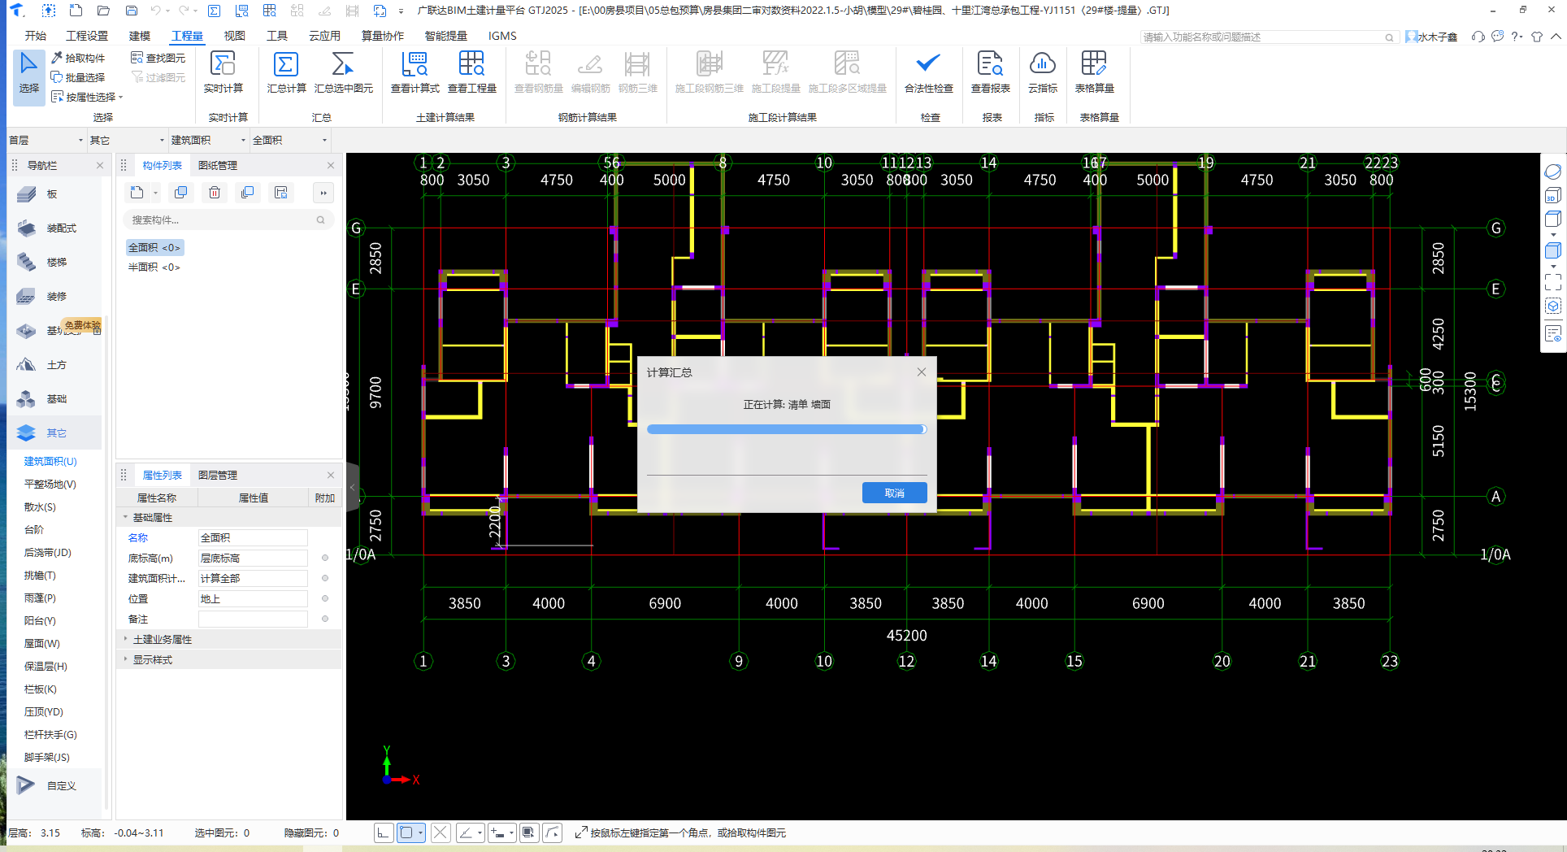
Task: Select the 装配式 category in navigation
Action: click(62, 228)
